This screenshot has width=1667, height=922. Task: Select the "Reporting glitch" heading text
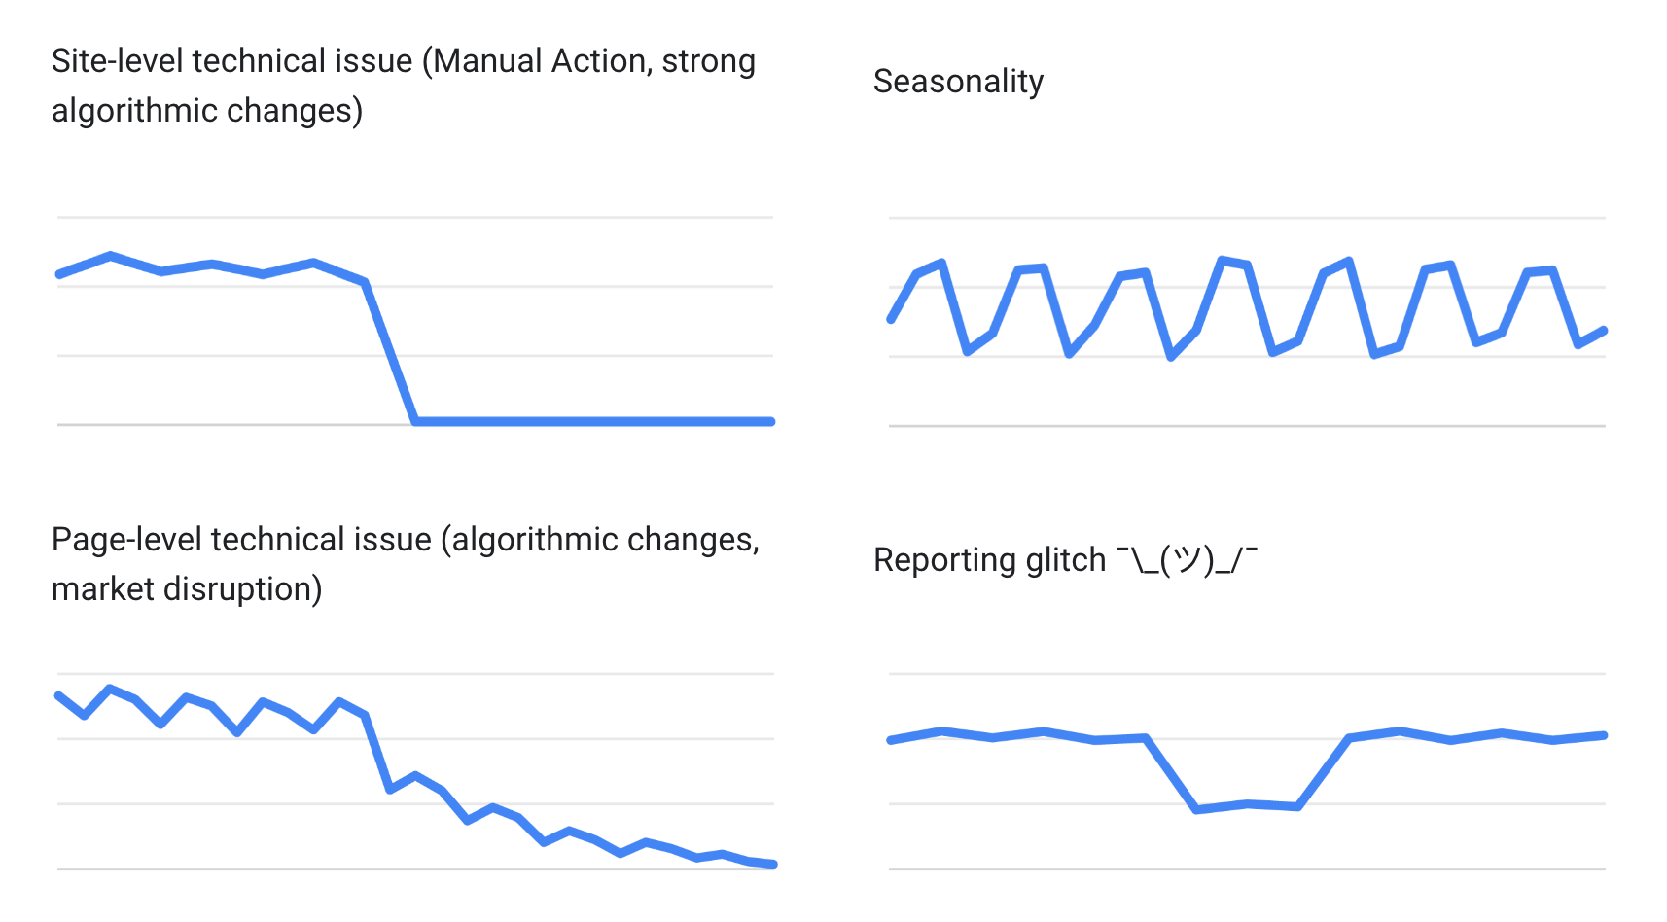click(x=989, y=560)
